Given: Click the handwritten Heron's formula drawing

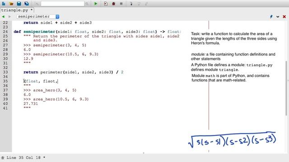Looking at the screenshot, I should pos(232,140).
